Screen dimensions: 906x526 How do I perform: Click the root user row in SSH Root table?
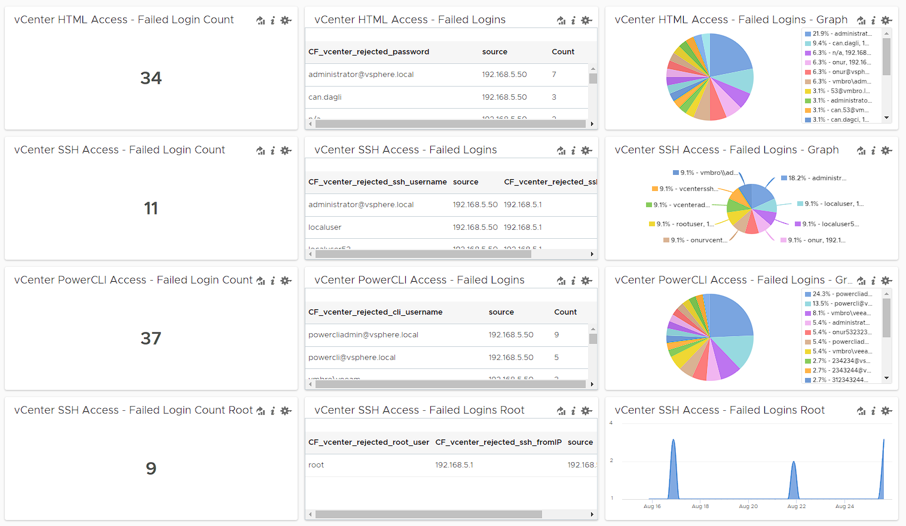pyautogui.click(x=316, y=465)
